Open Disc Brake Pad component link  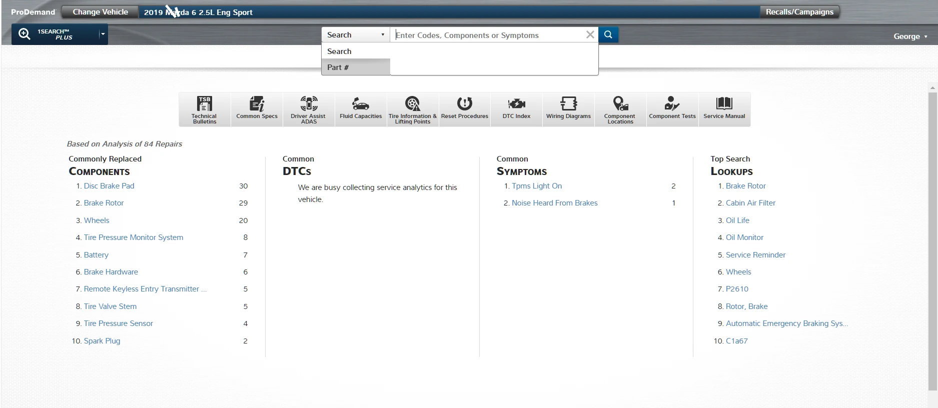click(109, 186)
